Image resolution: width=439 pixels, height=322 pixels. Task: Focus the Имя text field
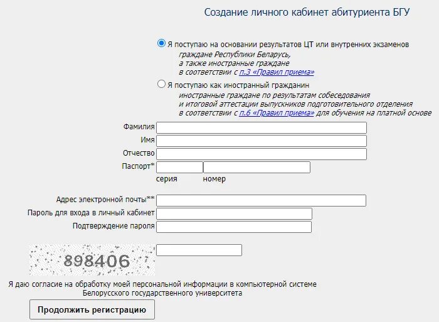(261, 141)
